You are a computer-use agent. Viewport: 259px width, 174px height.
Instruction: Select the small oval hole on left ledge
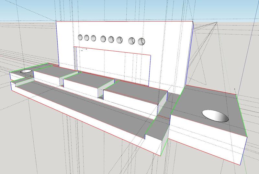pyautogui.click(x=26, y=71)
